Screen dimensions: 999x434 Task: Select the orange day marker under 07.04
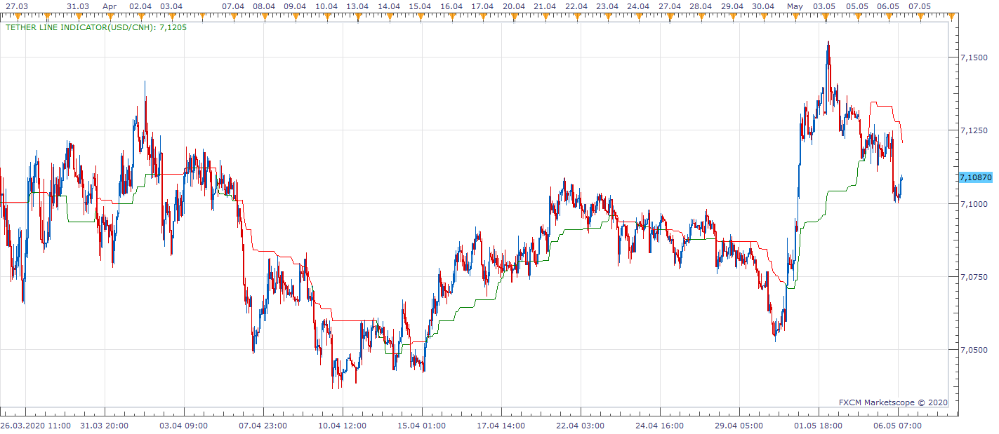tap(234, 16)
